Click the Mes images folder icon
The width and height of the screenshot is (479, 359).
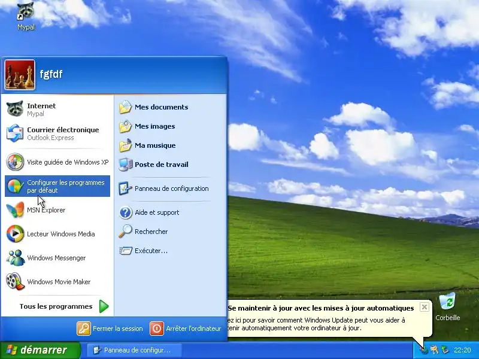(125, 126)
